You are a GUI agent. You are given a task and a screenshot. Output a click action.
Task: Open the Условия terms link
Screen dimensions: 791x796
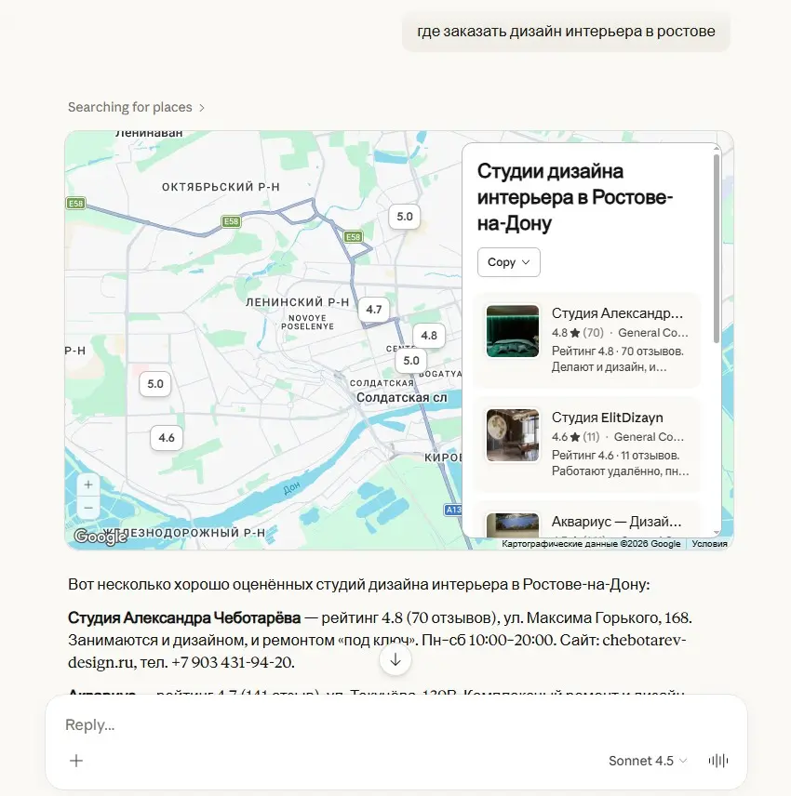(x=709, y=544)
